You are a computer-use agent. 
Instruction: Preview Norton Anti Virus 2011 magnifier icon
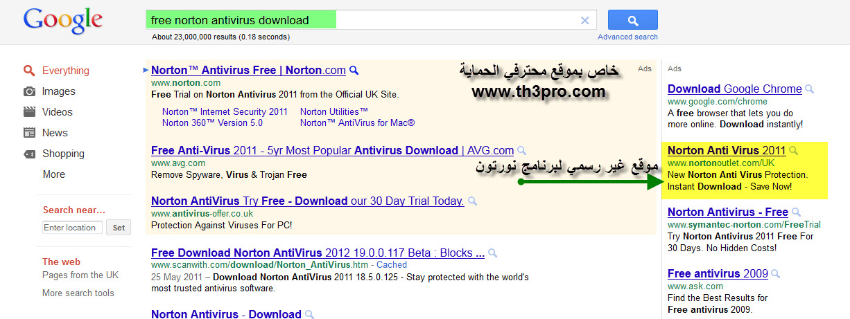tap(794, 150)
